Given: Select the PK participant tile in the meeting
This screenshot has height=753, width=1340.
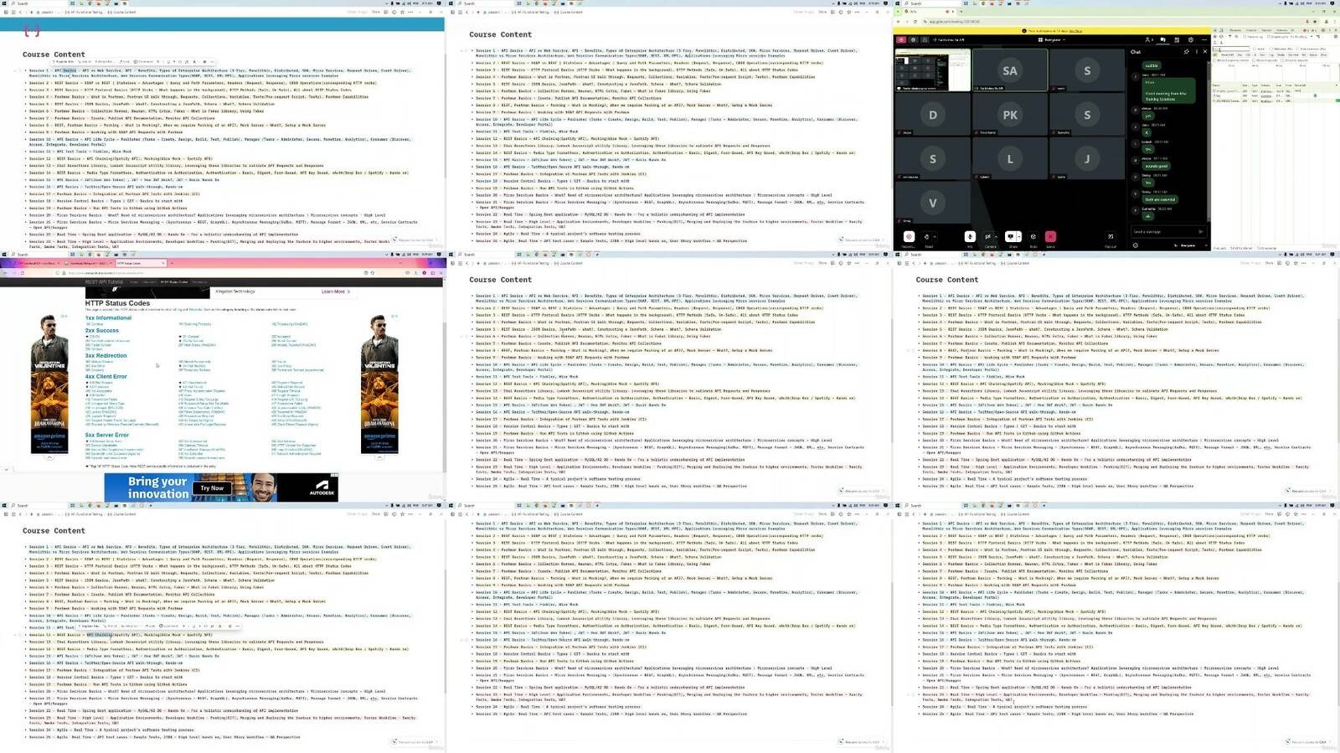Looking at the screenshot, I should click(1010, 115).
